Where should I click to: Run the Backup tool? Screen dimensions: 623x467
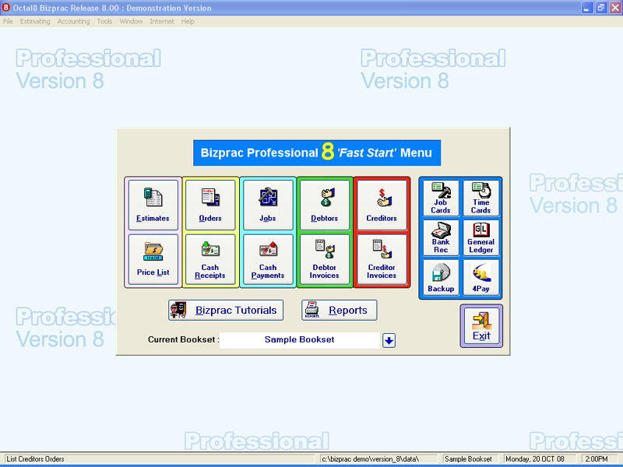point(441,277)
